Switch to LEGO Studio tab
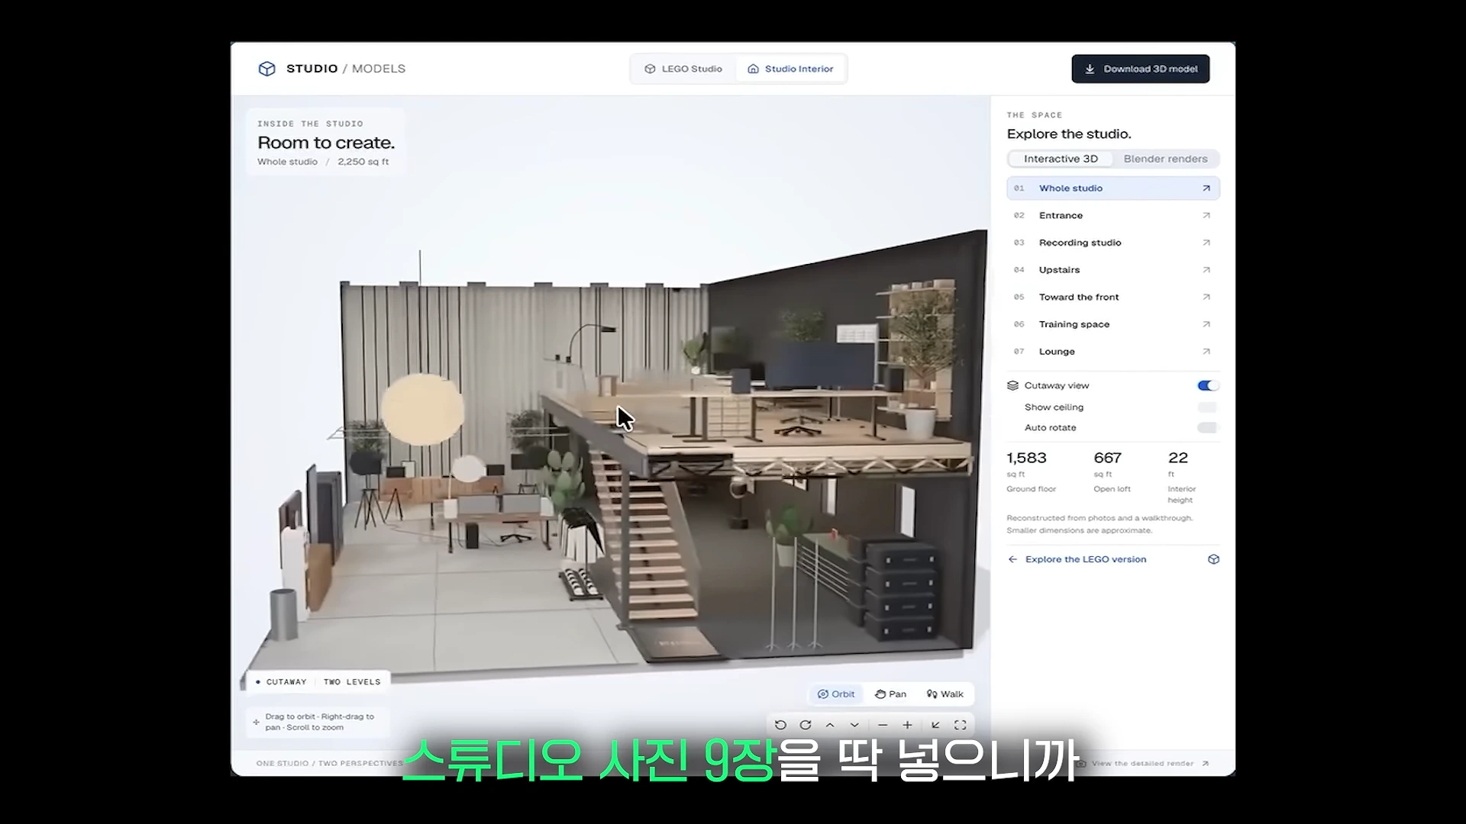Image resolution: width=1466 pixels, height=824 pixels. 683,69
